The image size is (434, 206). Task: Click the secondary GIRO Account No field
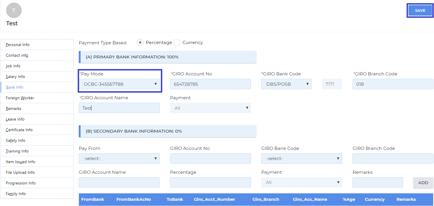tap(211, 159)
